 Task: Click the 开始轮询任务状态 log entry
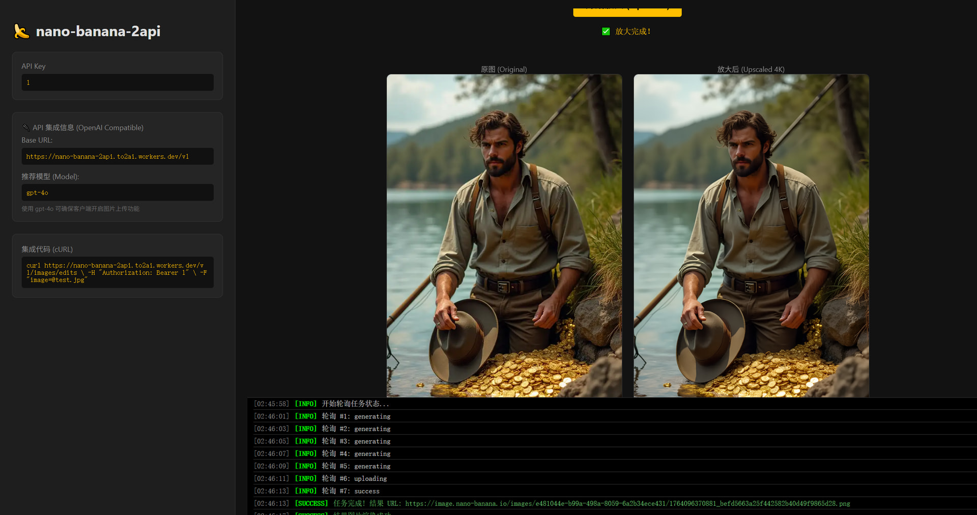pyautogui.click(x=355, y=404)
